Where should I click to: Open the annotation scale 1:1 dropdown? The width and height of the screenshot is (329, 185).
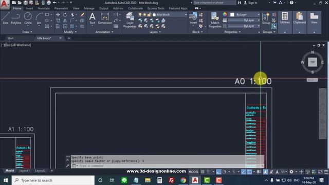tap(284, 172)
